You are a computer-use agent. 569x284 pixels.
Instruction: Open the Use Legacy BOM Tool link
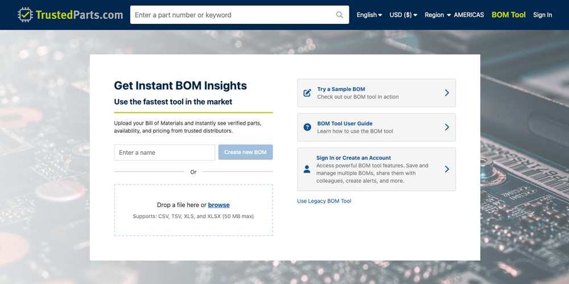(x=324, y=201)
